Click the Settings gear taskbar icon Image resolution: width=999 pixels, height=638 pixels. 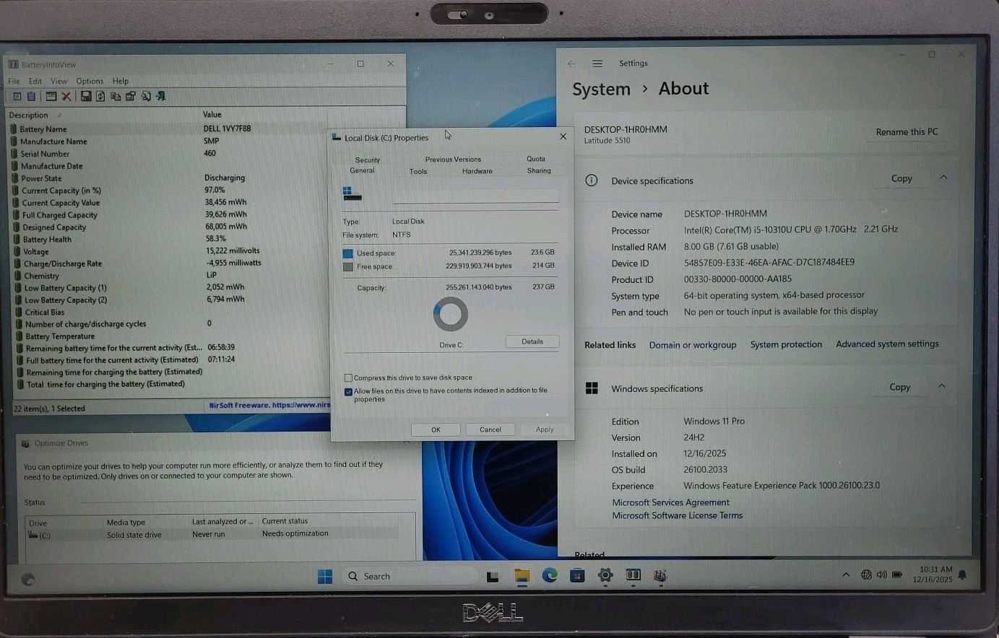(605, 575)
